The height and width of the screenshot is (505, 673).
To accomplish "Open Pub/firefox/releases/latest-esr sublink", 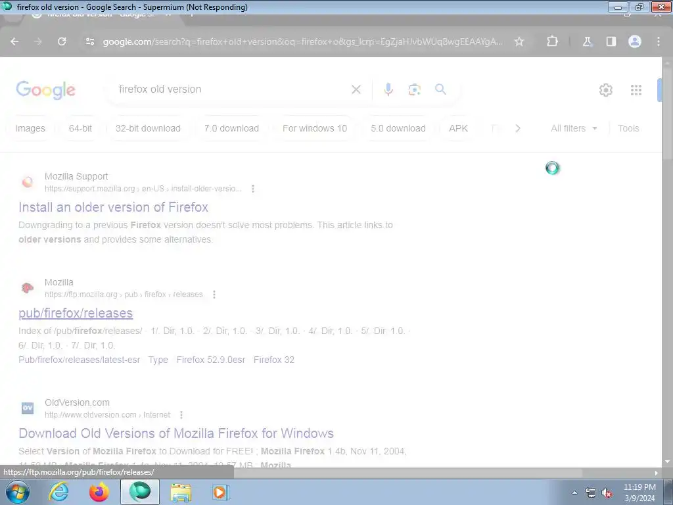I will [x=80, y=360].
